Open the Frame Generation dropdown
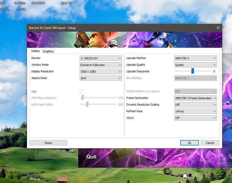232x183 pixels. tap(196, 98)
